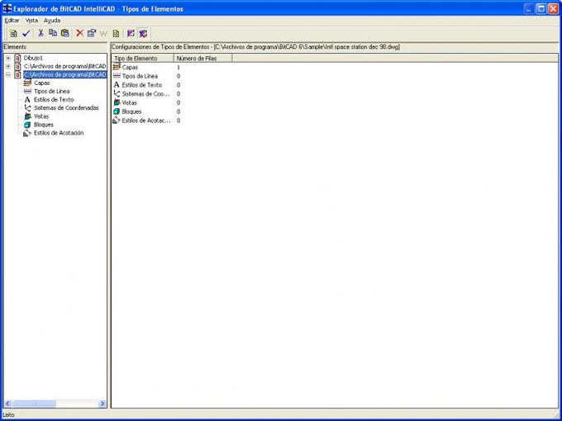Click the Bloques cube icon in right list

[x=117, y=111]
